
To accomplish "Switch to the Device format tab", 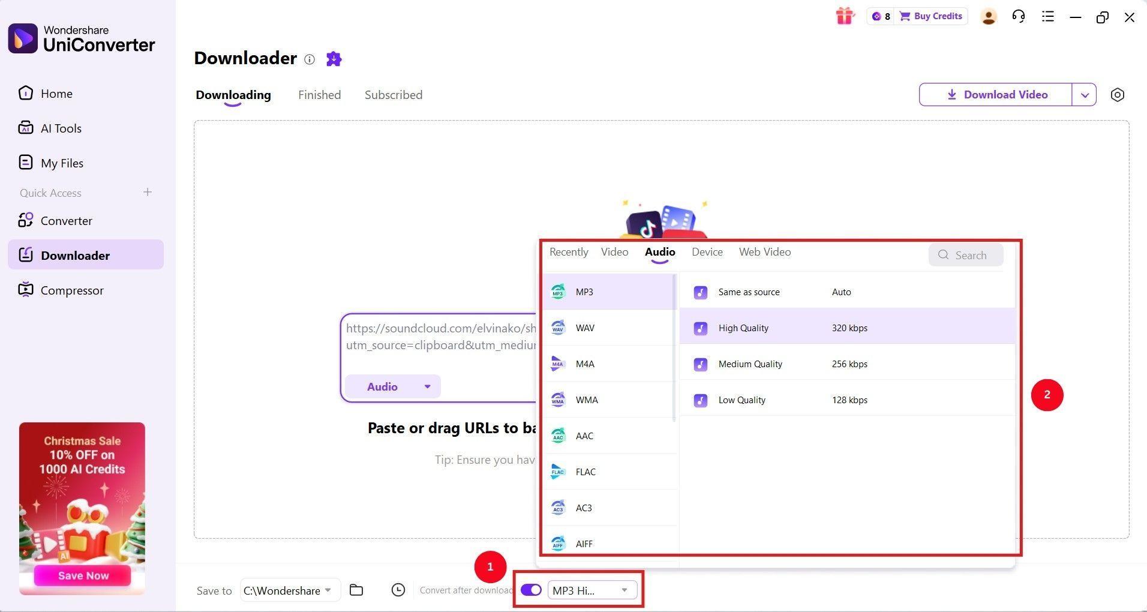I will pyautogui.click(x=707, y=252).
